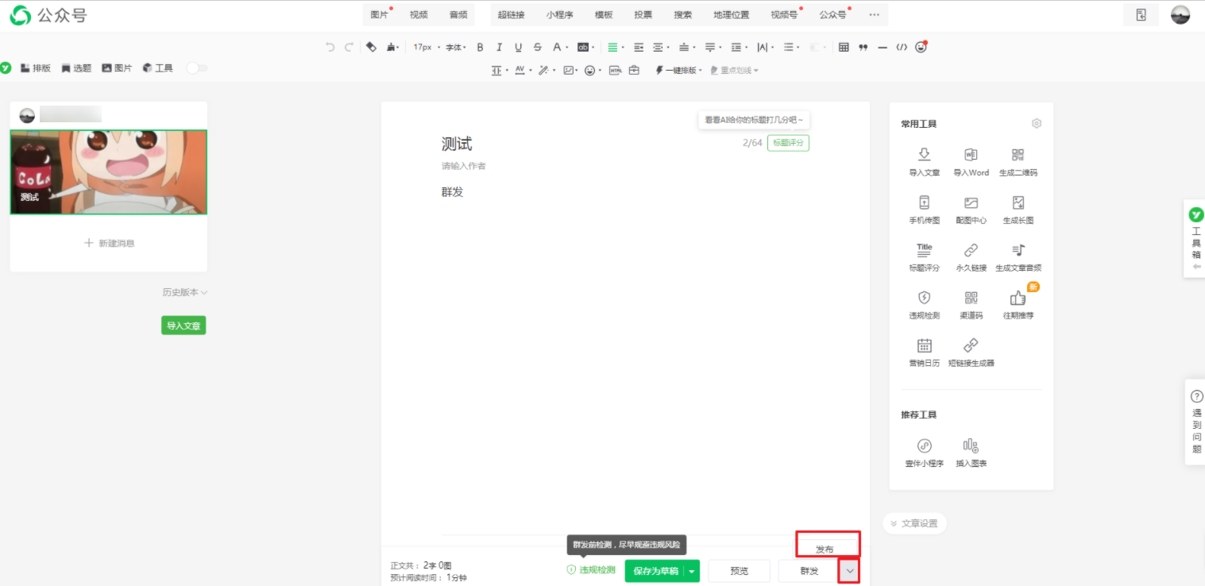Open 壹伴小程序 recommended tool

[924, 453]
